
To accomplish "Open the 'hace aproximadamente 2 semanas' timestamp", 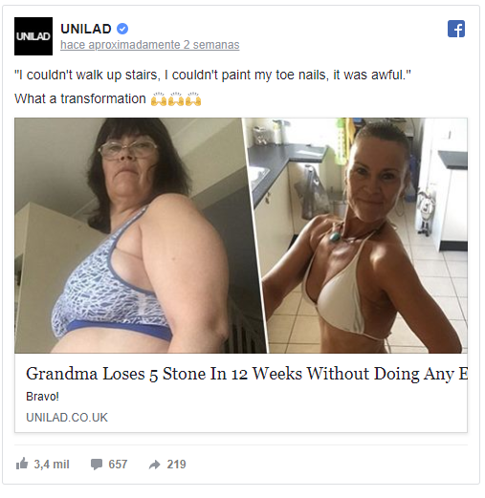I will pyautogui.click(x=150, y=45).
